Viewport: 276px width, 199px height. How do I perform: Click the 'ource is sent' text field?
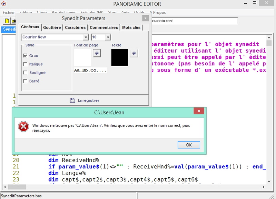pyautogui.click(x=195, y=21)
